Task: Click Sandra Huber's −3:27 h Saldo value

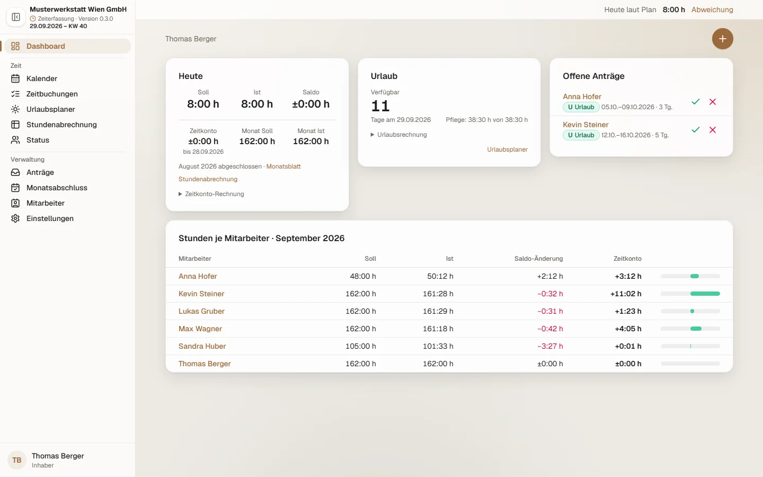Action: point(550,346)
